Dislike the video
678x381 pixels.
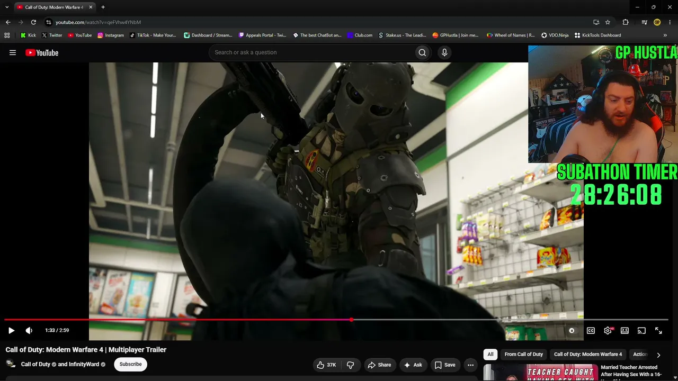[x=350, y=365]
